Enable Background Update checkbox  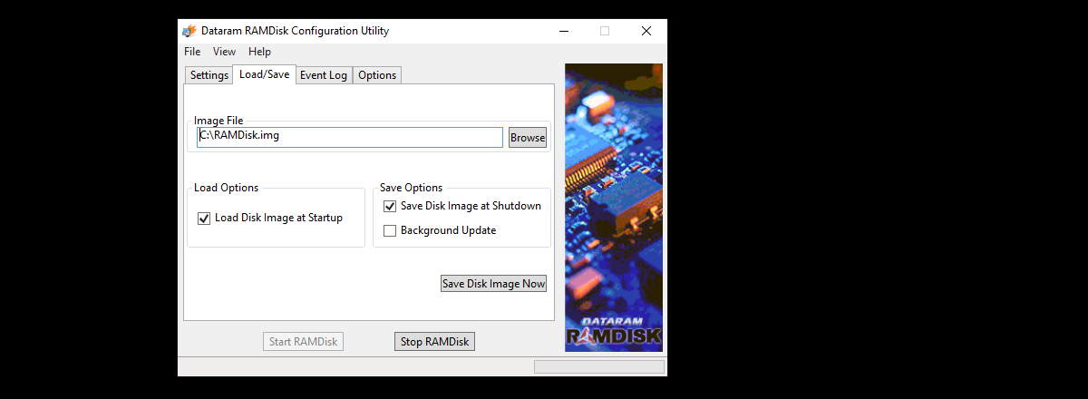(x=390, y=231)
